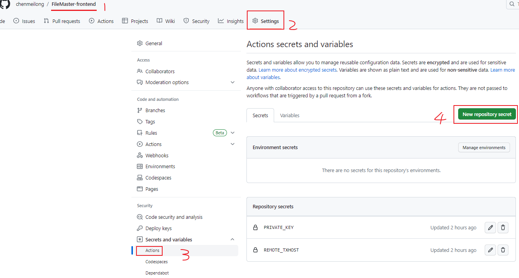Switch to the Variables tab
This screenshot has height=278, width=519.
(x=290, y=115)
